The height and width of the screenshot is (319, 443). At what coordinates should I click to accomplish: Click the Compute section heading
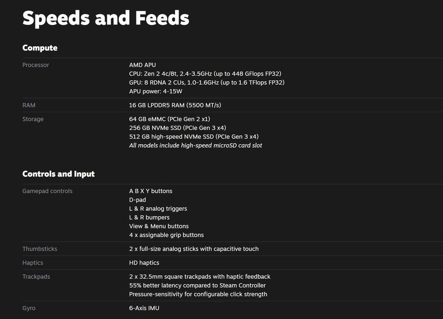click(x=40, y=48)
